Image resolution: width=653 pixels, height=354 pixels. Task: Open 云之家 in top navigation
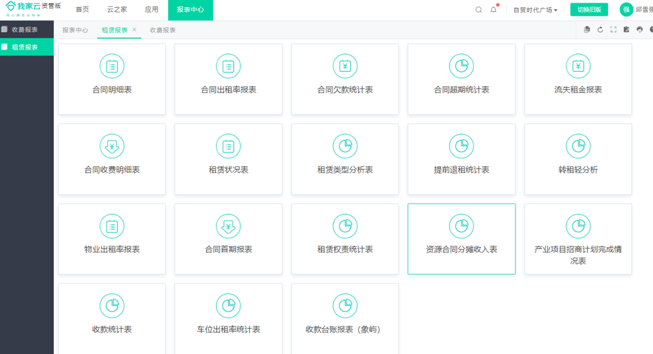(117, 9)
